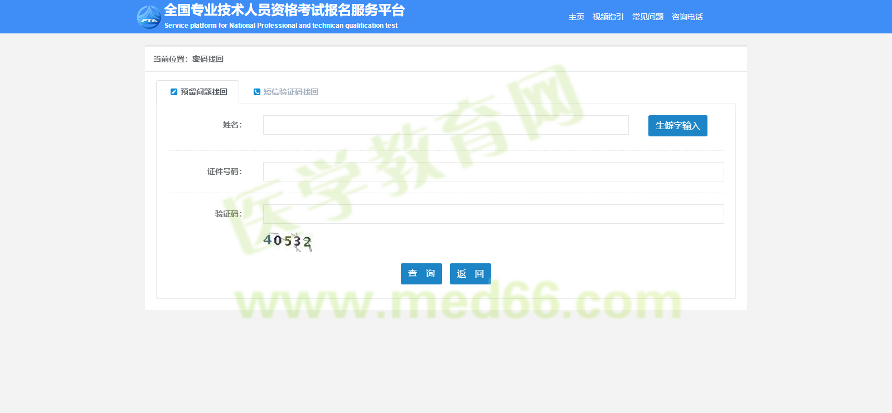Viewport: 892px width, 413px height.
Task: Refresh the 40532 captcha image
Action: coord(288,241)
